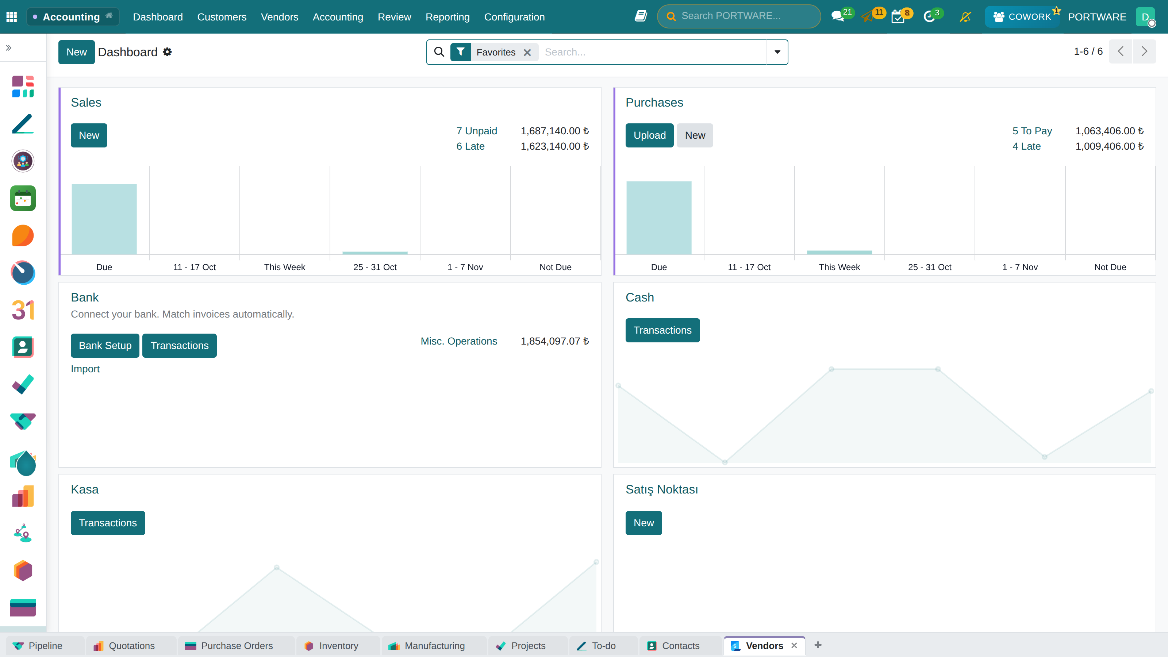1168x657 pixels.
Task: Open the Vendors menu
Action: click(x=279, y=17)
